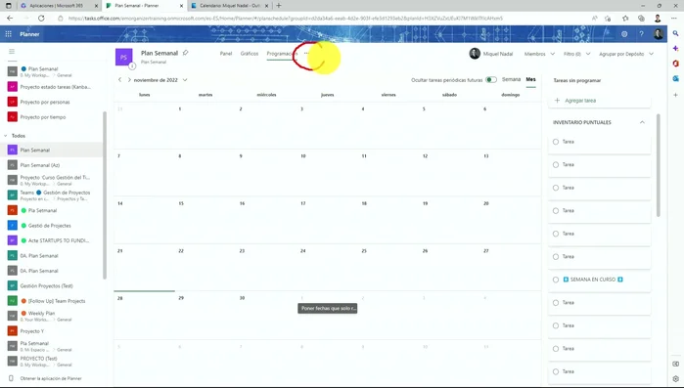
Task: Open browser Favorites star icon
Action: pos(625,19)
